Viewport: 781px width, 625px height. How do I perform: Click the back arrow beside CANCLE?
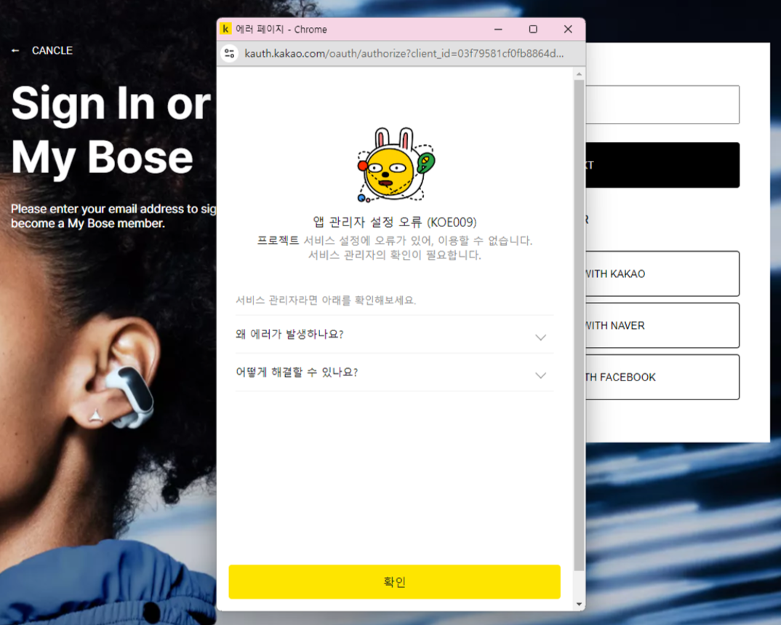(15, 51)
